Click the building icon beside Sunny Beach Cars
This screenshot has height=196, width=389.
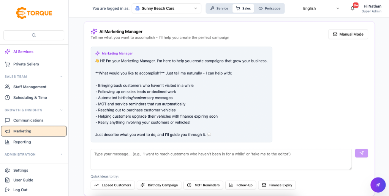click(138, 8)
